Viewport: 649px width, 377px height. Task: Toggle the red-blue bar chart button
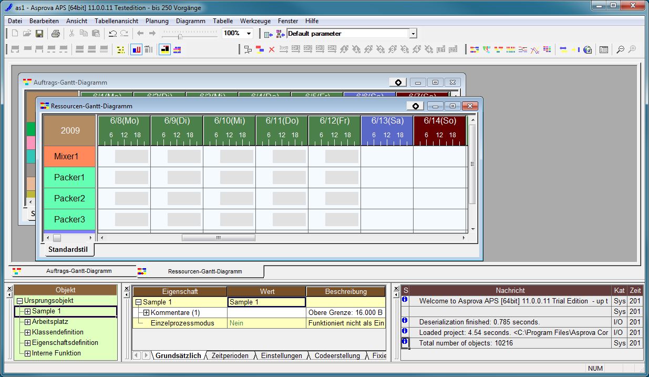point(136,49)
